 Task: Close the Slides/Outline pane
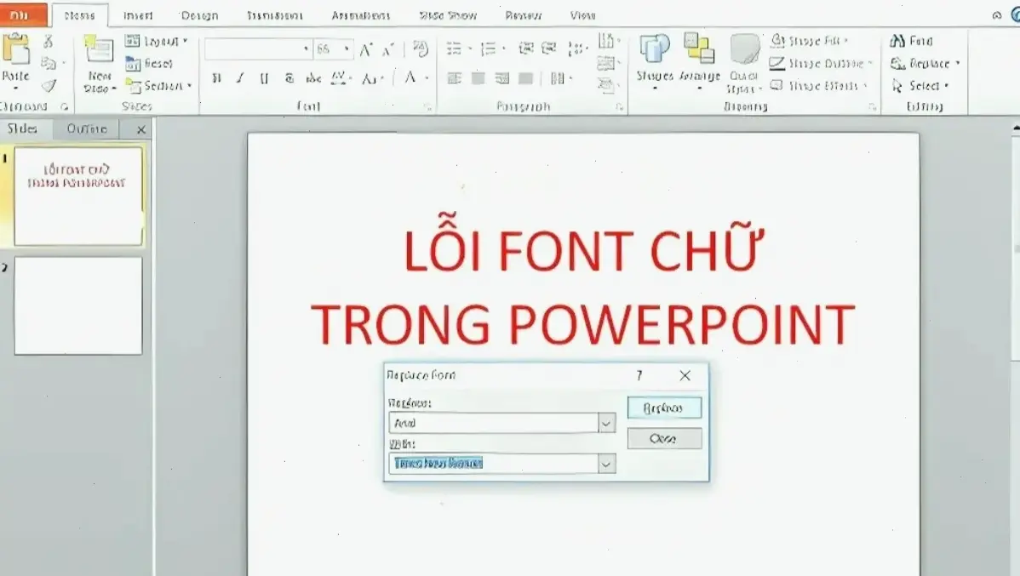tap(141, 129)
